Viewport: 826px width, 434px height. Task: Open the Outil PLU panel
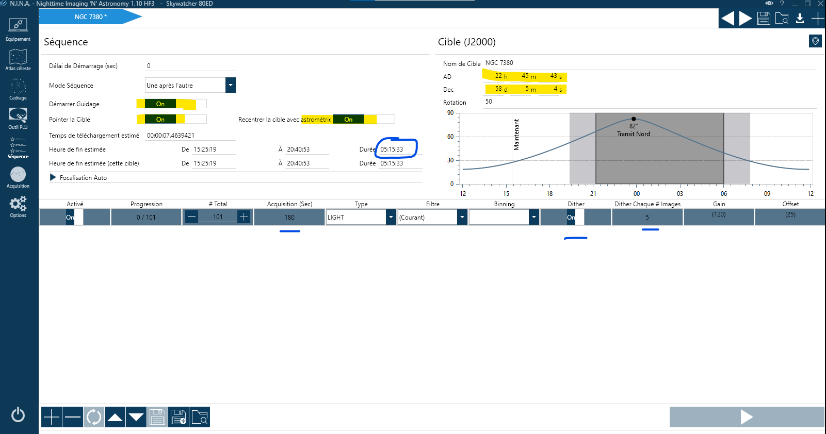18,118
